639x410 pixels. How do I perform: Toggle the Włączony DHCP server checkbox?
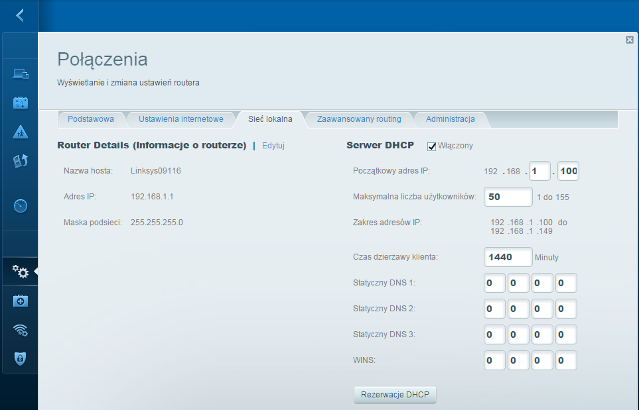point(431,146)
